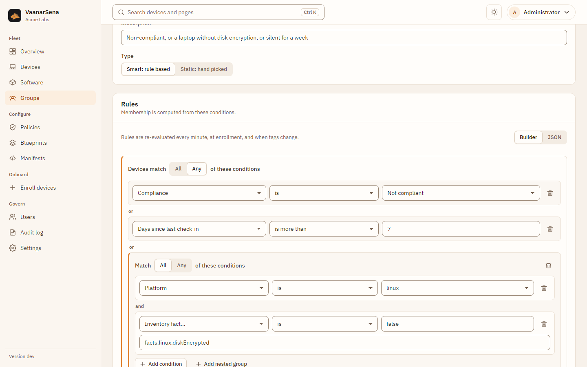
Task: Select Smart: rule based type
Action: 148,69
